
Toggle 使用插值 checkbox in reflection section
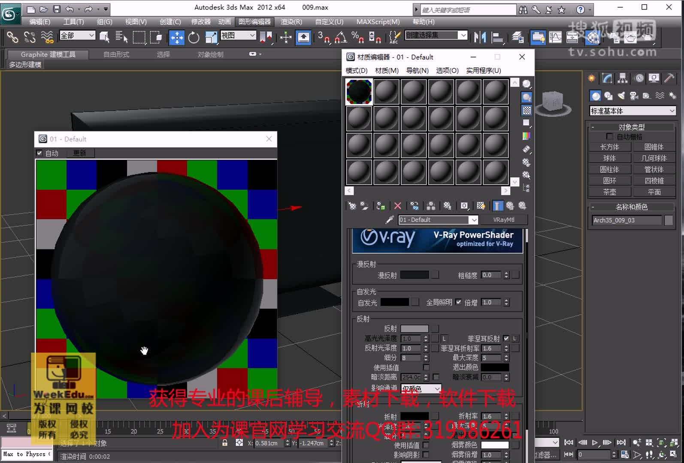point(426,367)
